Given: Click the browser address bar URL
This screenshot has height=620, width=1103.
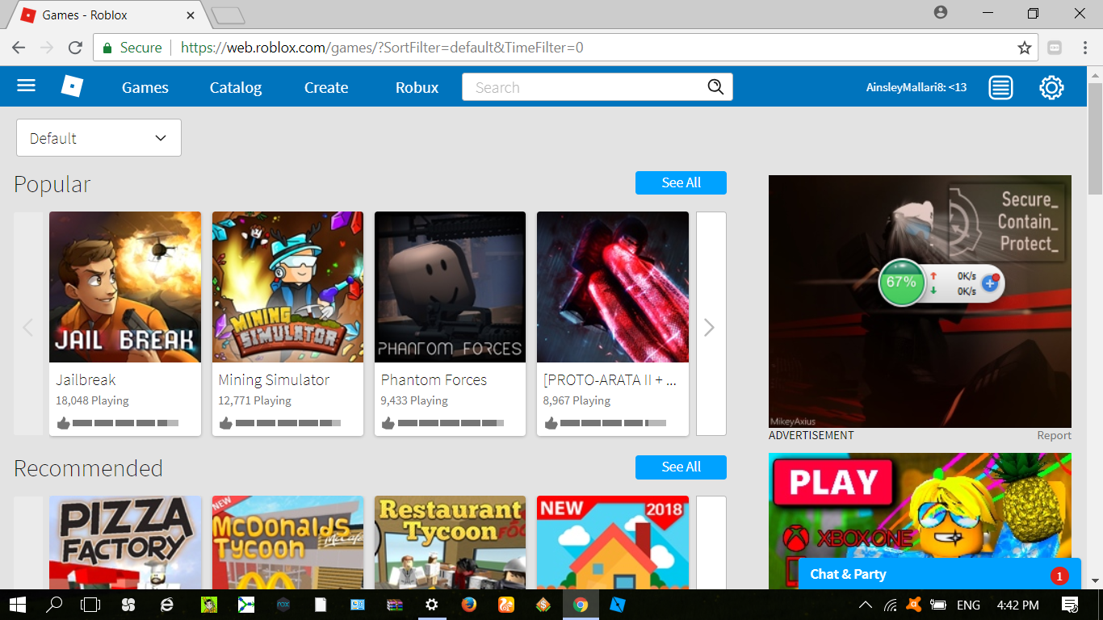Looking at the screenshot, I should tap(382, 48).
